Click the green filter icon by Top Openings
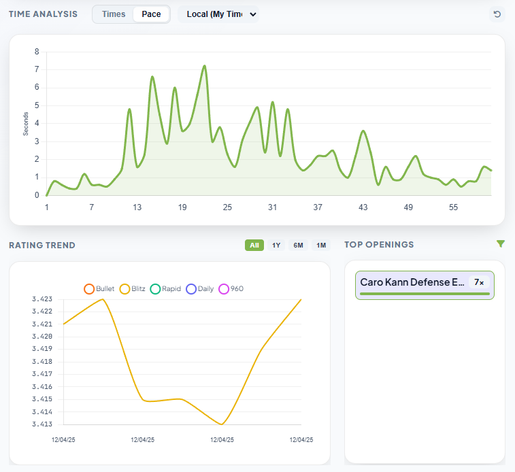The height and width of the screenshot is (472, 515). pyautogui.click(x=501, y=244)
